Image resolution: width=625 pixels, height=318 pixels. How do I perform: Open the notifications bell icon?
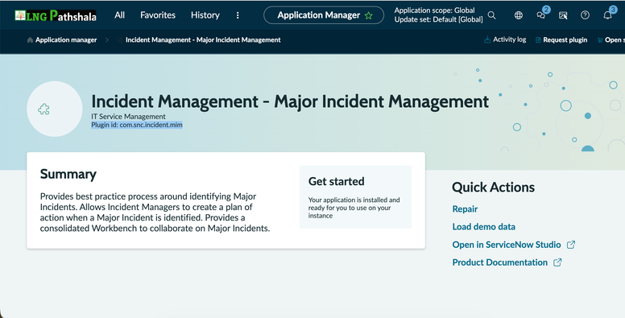click(x=607, y=15)
